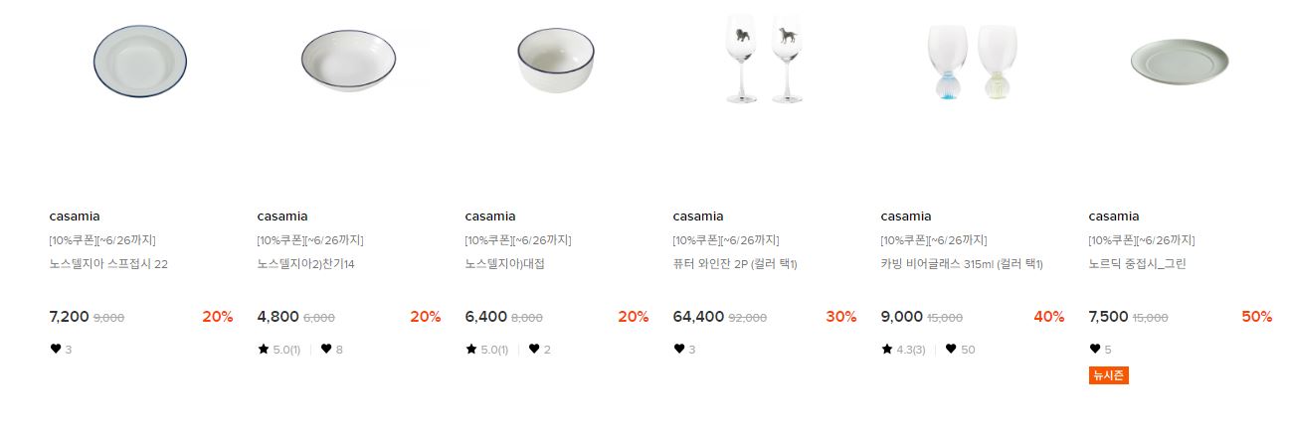Click the 뉴시즌 badge

tap(1109, 375)
